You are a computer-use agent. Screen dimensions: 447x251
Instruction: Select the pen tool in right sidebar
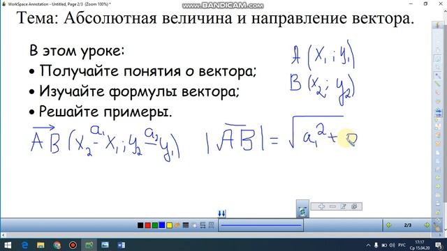[438, 76]
